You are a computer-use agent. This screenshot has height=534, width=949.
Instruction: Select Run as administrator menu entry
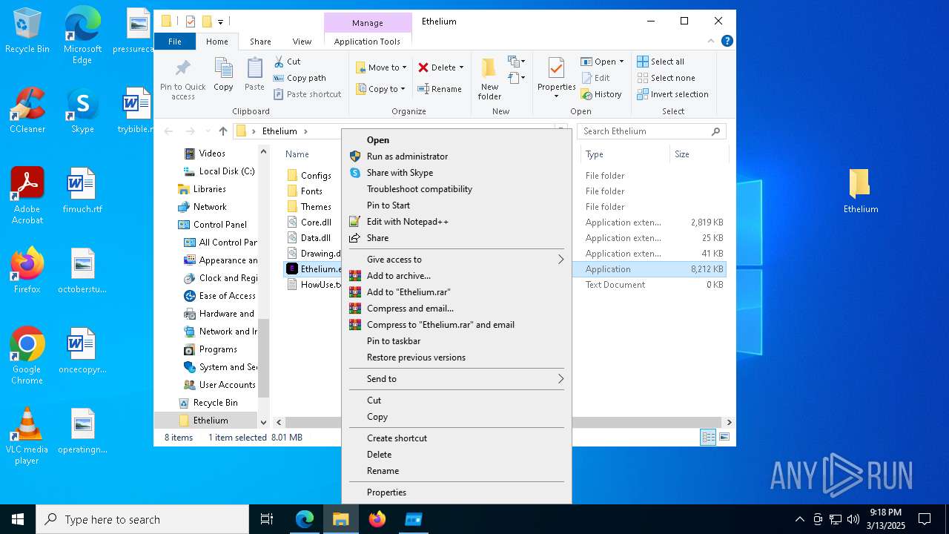coord(456,156)
